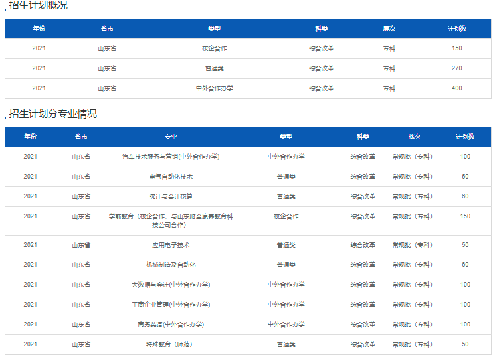
Task: Select the 电气自动化技术 major
Action: 171,177
